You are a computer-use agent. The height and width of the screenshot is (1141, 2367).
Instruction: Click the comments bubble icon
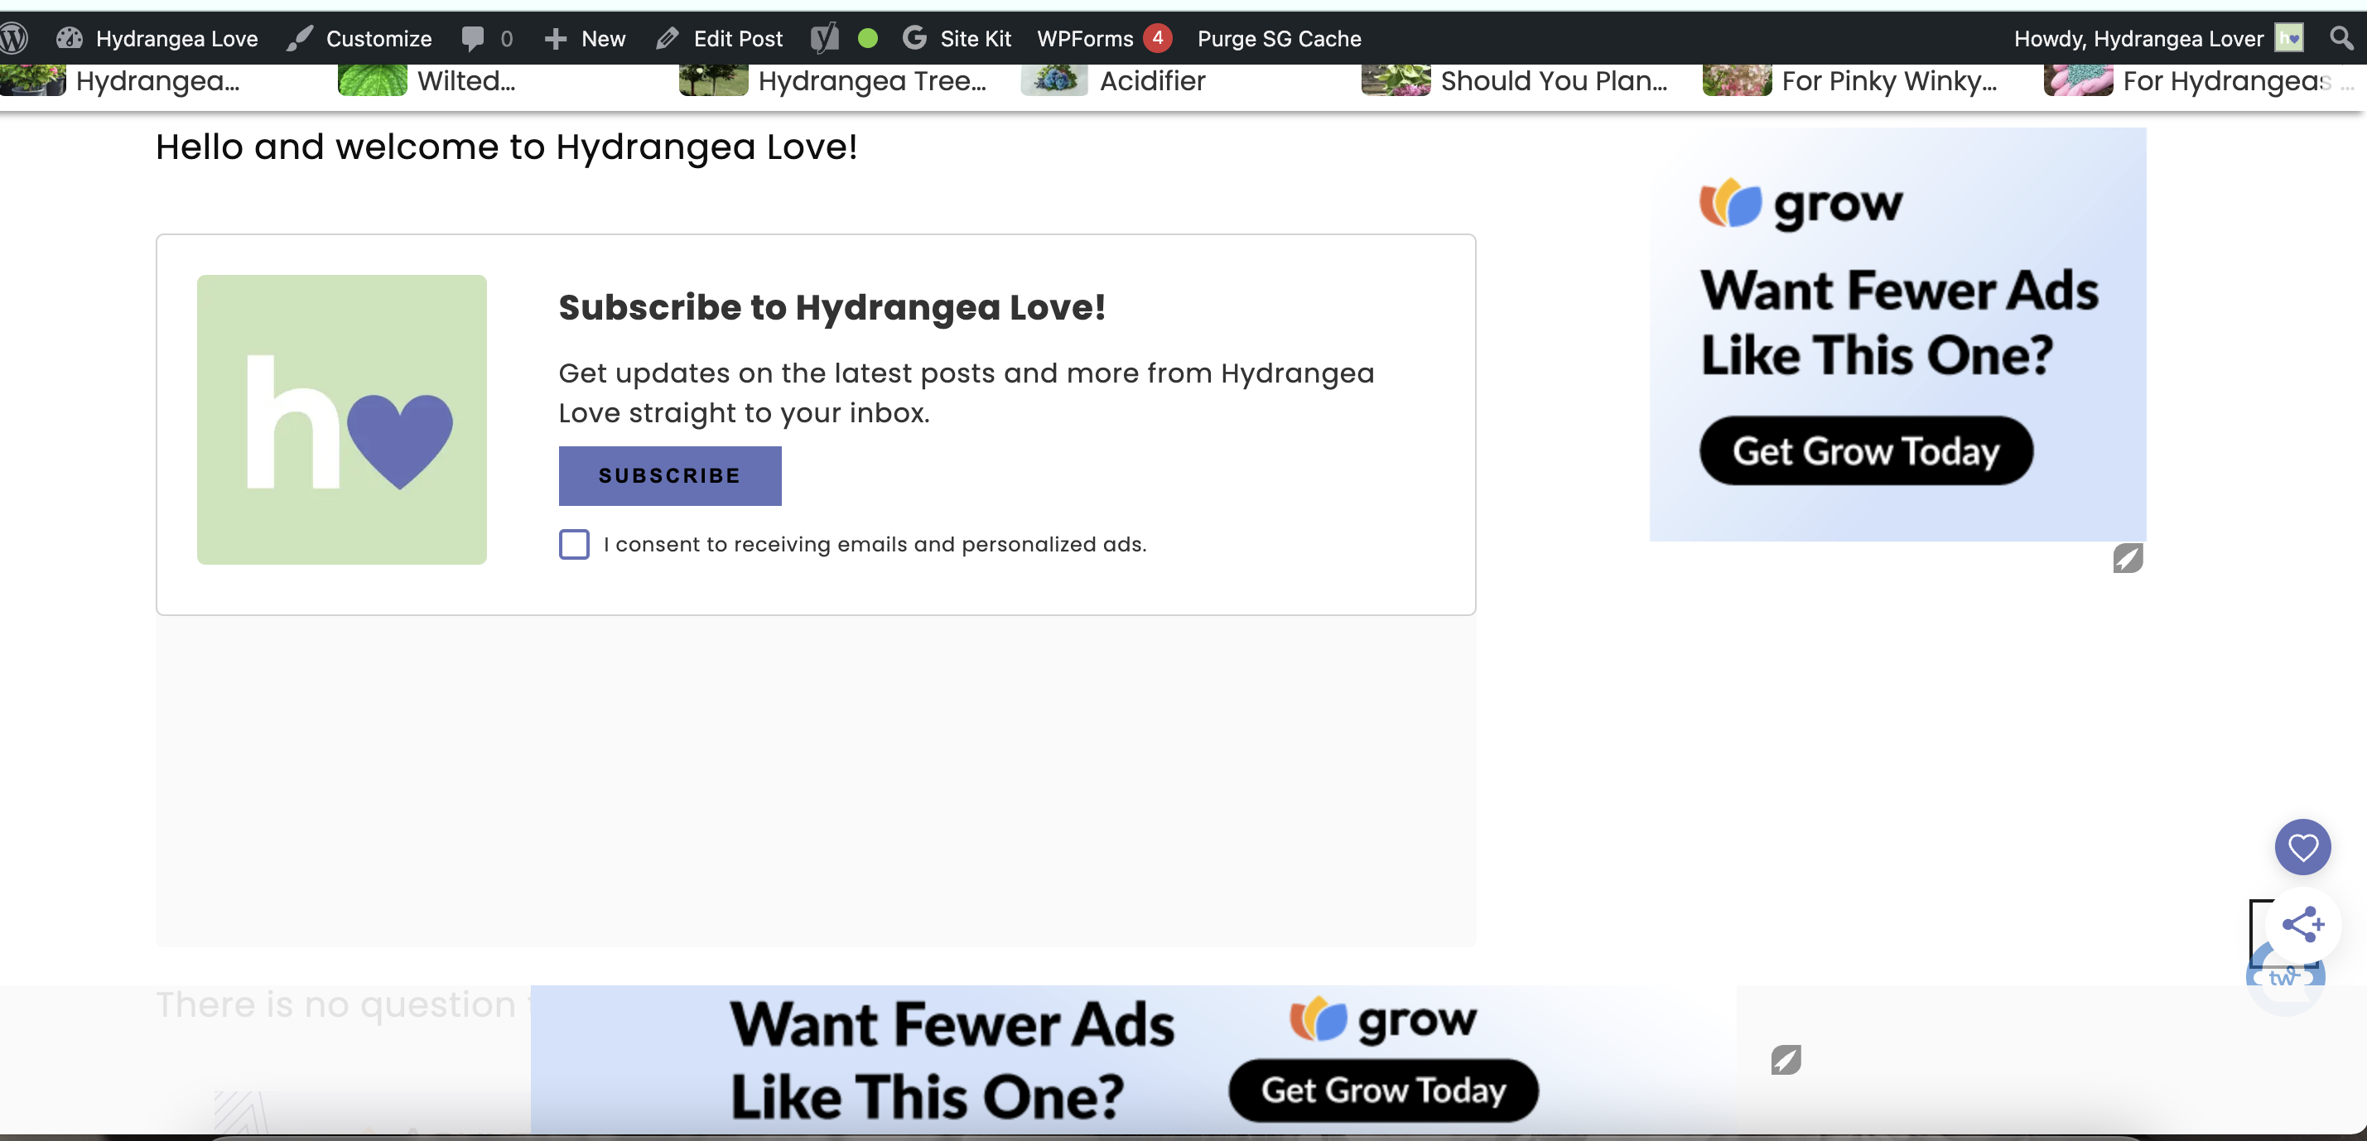coord(473,39)
